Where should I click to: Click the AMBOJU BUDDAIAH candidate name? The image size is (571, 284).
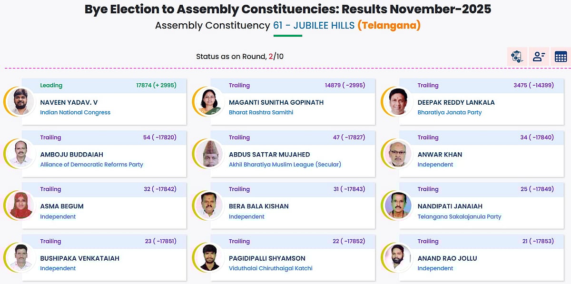click(x=71, y=155)
